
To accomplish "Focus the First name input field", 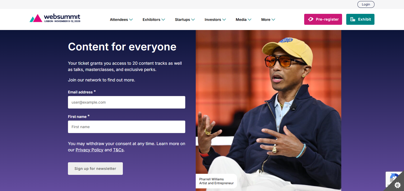I will point(126,127).
